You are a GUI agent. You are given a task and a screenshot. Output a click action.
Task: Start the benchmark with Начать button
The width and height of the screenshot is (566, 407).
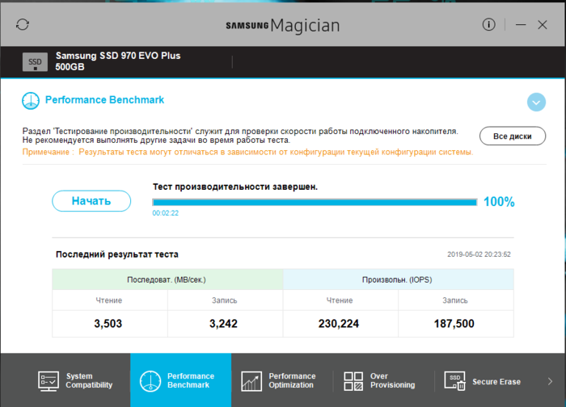pyautogui.click(x=91, y=201)
